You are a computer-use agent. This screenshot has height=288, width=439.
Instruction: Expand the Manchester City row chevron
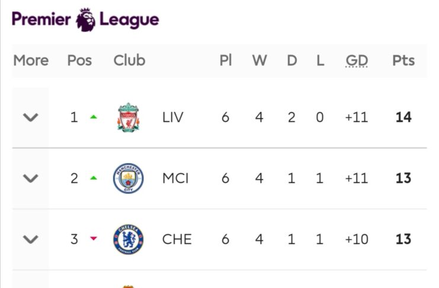(31, 178)
